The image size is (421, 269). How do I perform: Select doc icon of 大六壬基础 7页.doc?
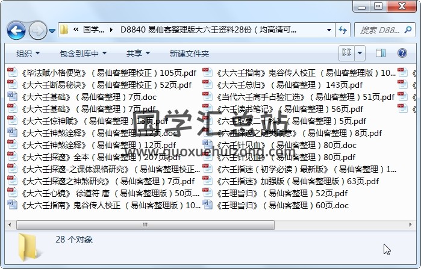coord(12,96)
